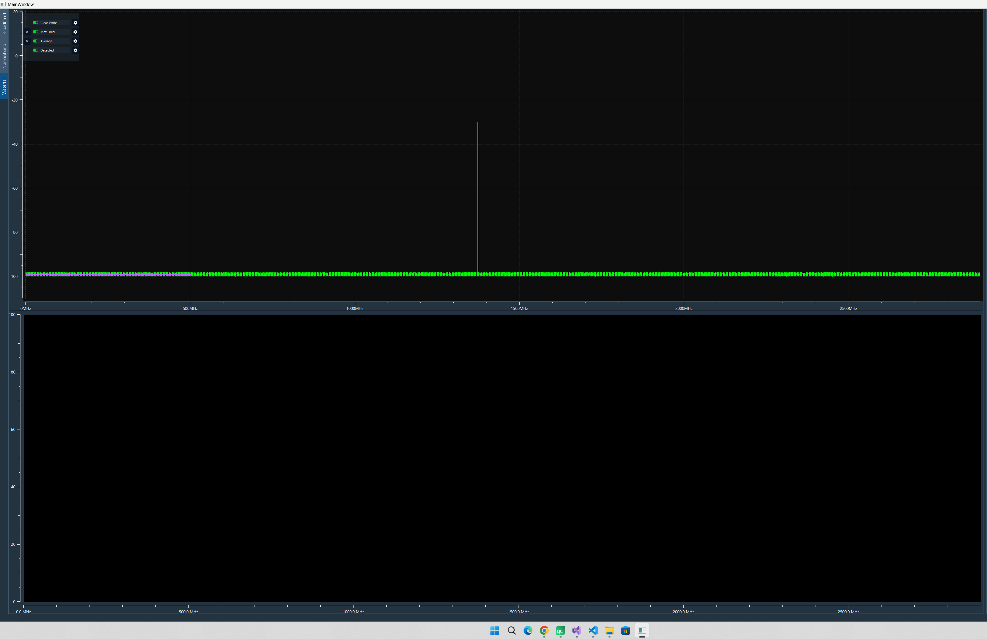
Task: Toggle the Detected trace switch
Action: (x=36, y=50)
